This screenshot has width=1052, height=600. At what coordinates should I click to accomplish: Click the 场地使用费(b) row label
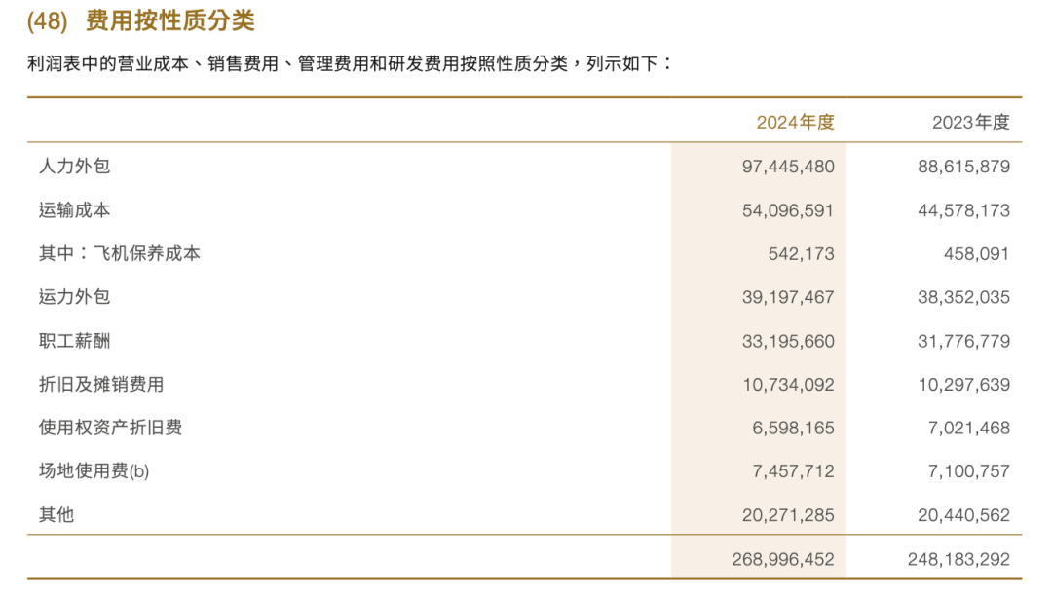click(x=94, y=471)
